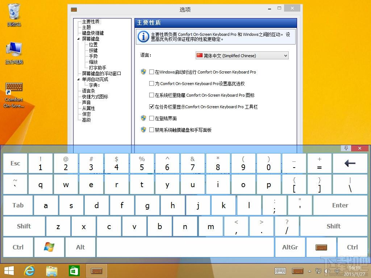Tap the space bar on the on-screen keyboard
The height and width of the screenshot is (278, 371).
(185, 247)
